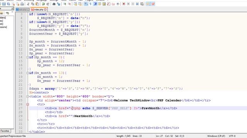Toggle the Document Map panel icon
This screenshot has height=138, width=247.
point(104,4)
